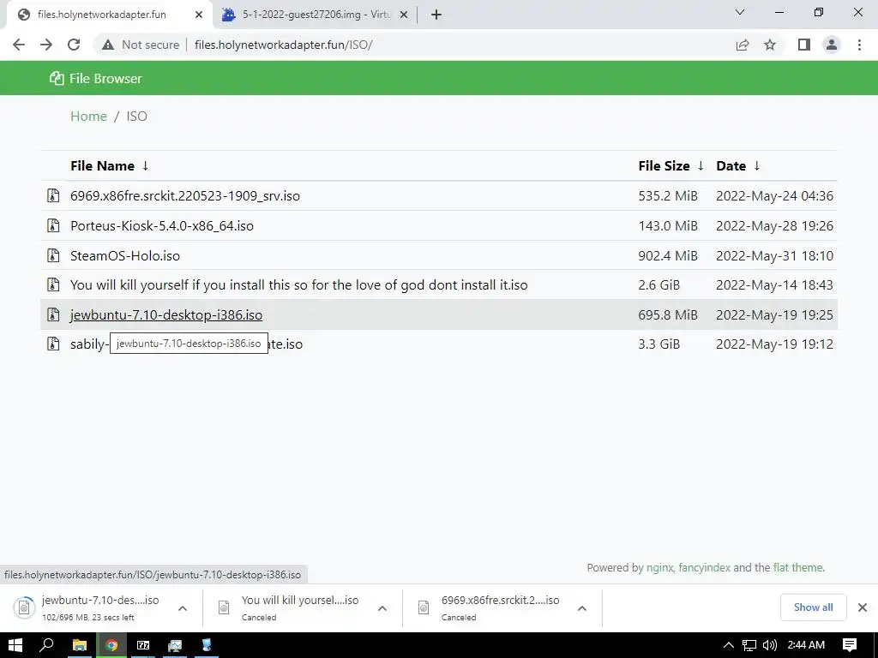Click the browser Back arrow
This screenshot has height=658, width=878.
tap(19, 45)
